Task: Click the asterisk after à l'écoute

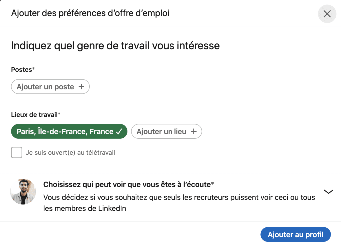Action: pos(213,183)
